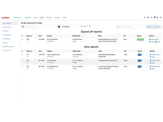Select the Lab menu tab
Screen dimensions: 163x122
[42, 18]
